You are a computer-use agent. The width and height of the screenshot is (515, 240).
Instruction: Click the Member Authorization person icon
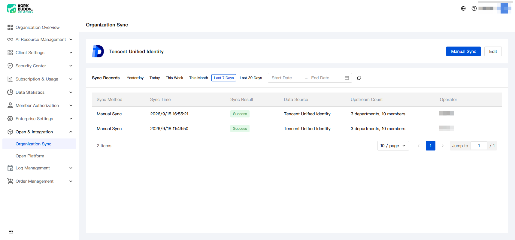point(10,105)
